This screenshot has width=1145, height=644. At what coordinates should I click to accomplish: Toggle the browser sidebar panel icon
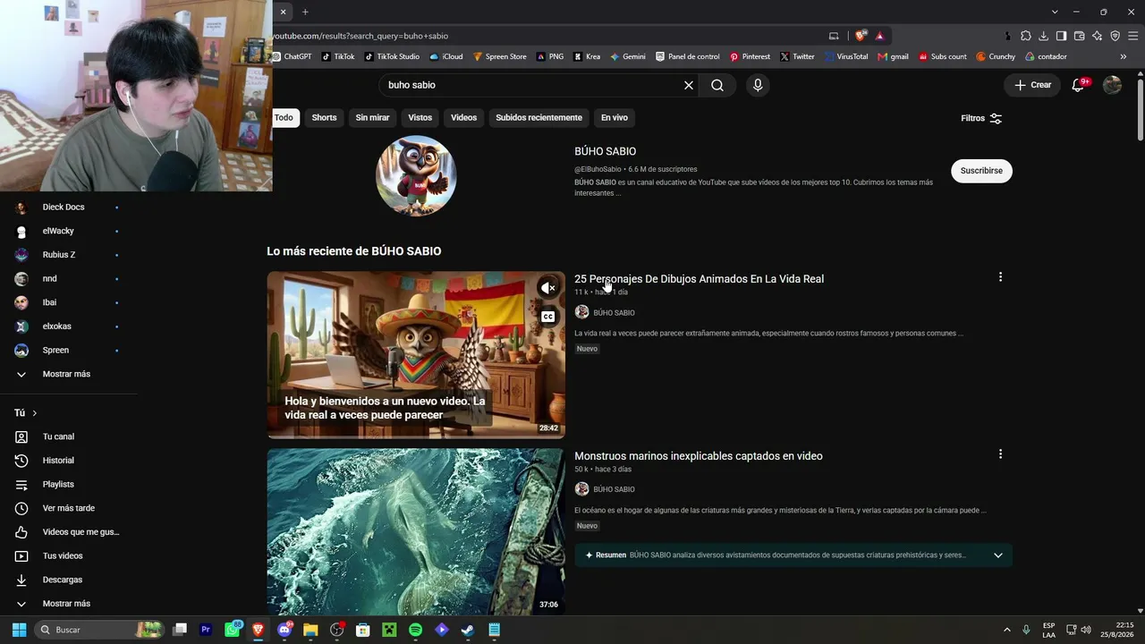pos(1061,36)
